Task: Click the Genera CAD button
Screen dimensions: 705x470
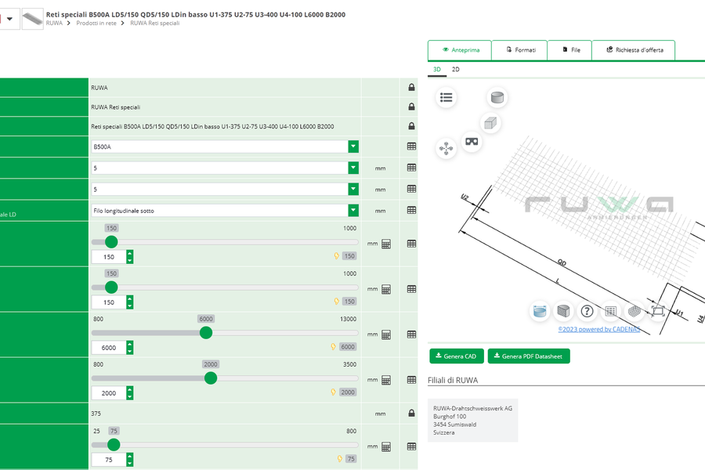Action: [x=456, y=356]
